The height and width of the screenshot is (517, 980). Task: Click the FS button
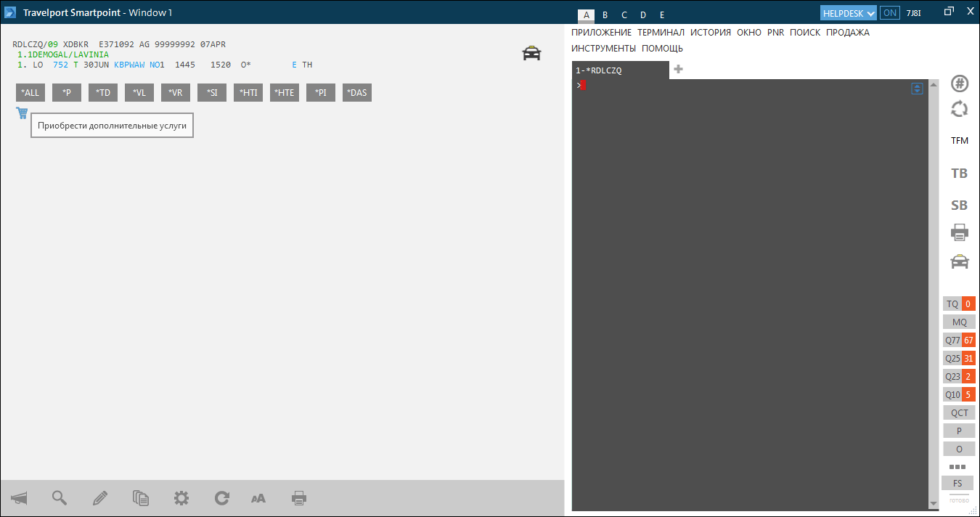(957, 484)
